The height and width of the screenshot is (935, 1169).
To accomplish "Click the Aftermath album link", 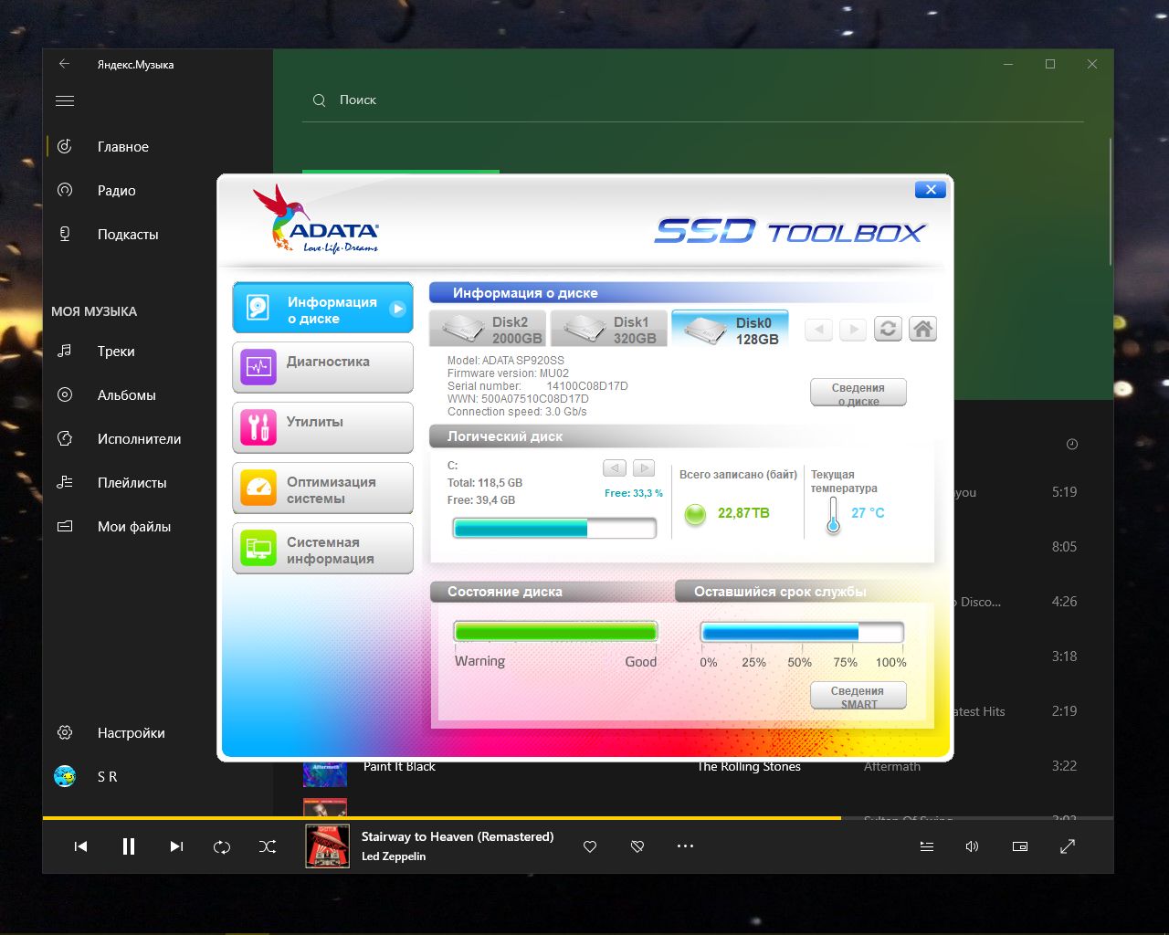I will click(892, 767).
